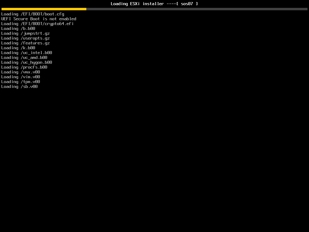The height and width of the screenshot is (232, 309).
Task: Click the Loading /useropts.gz line
Action: tap(26, 38)
